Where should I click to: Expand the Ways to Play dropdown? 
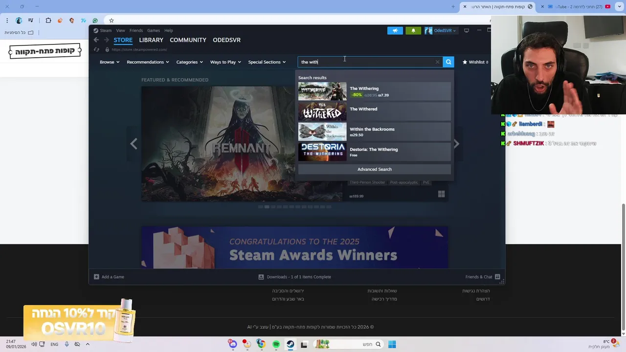[225, 62]
